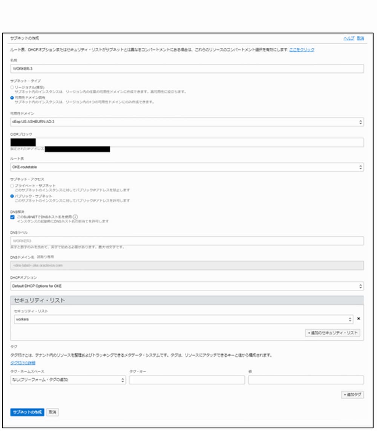Click the DNS hostname info icon

[x=75, y=217]
